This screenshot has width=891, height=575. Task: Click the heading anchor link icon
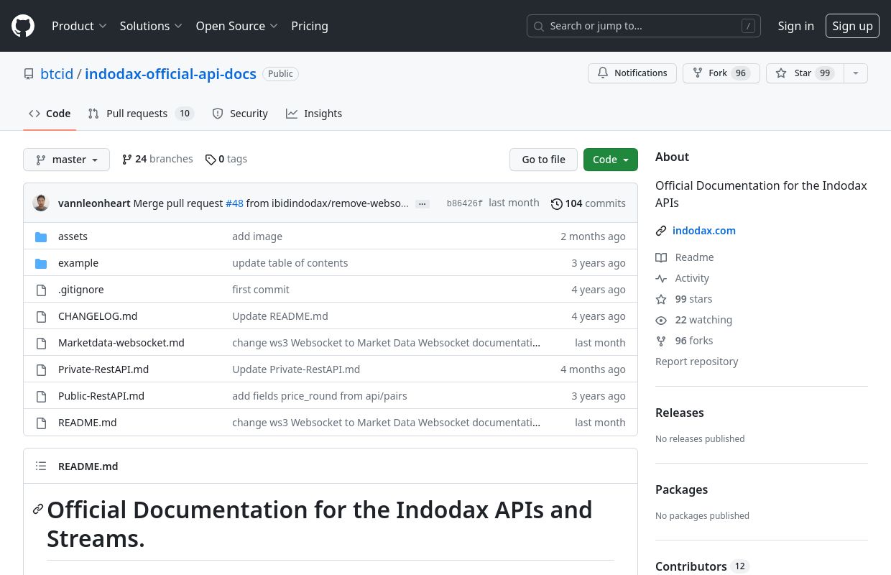(38, 510)
